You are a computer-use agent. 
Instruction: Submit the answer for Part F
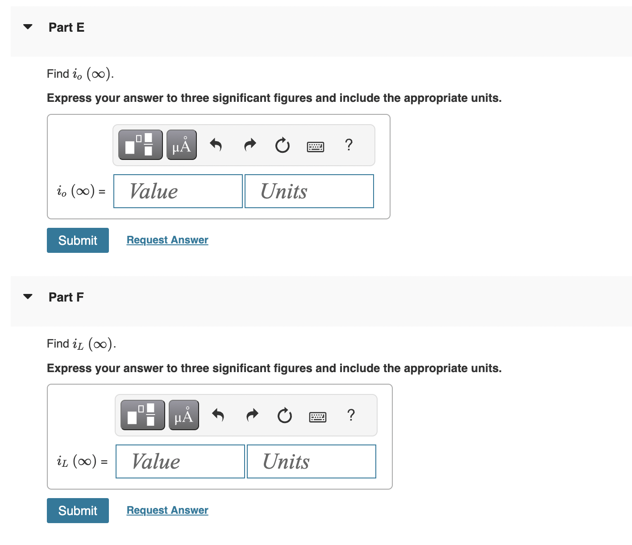pyautogui.click(x=78, y=510)
